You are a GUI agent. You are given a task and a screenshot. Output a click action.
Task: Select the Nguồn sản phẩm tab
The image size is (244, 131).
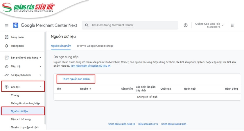point(61,46)
